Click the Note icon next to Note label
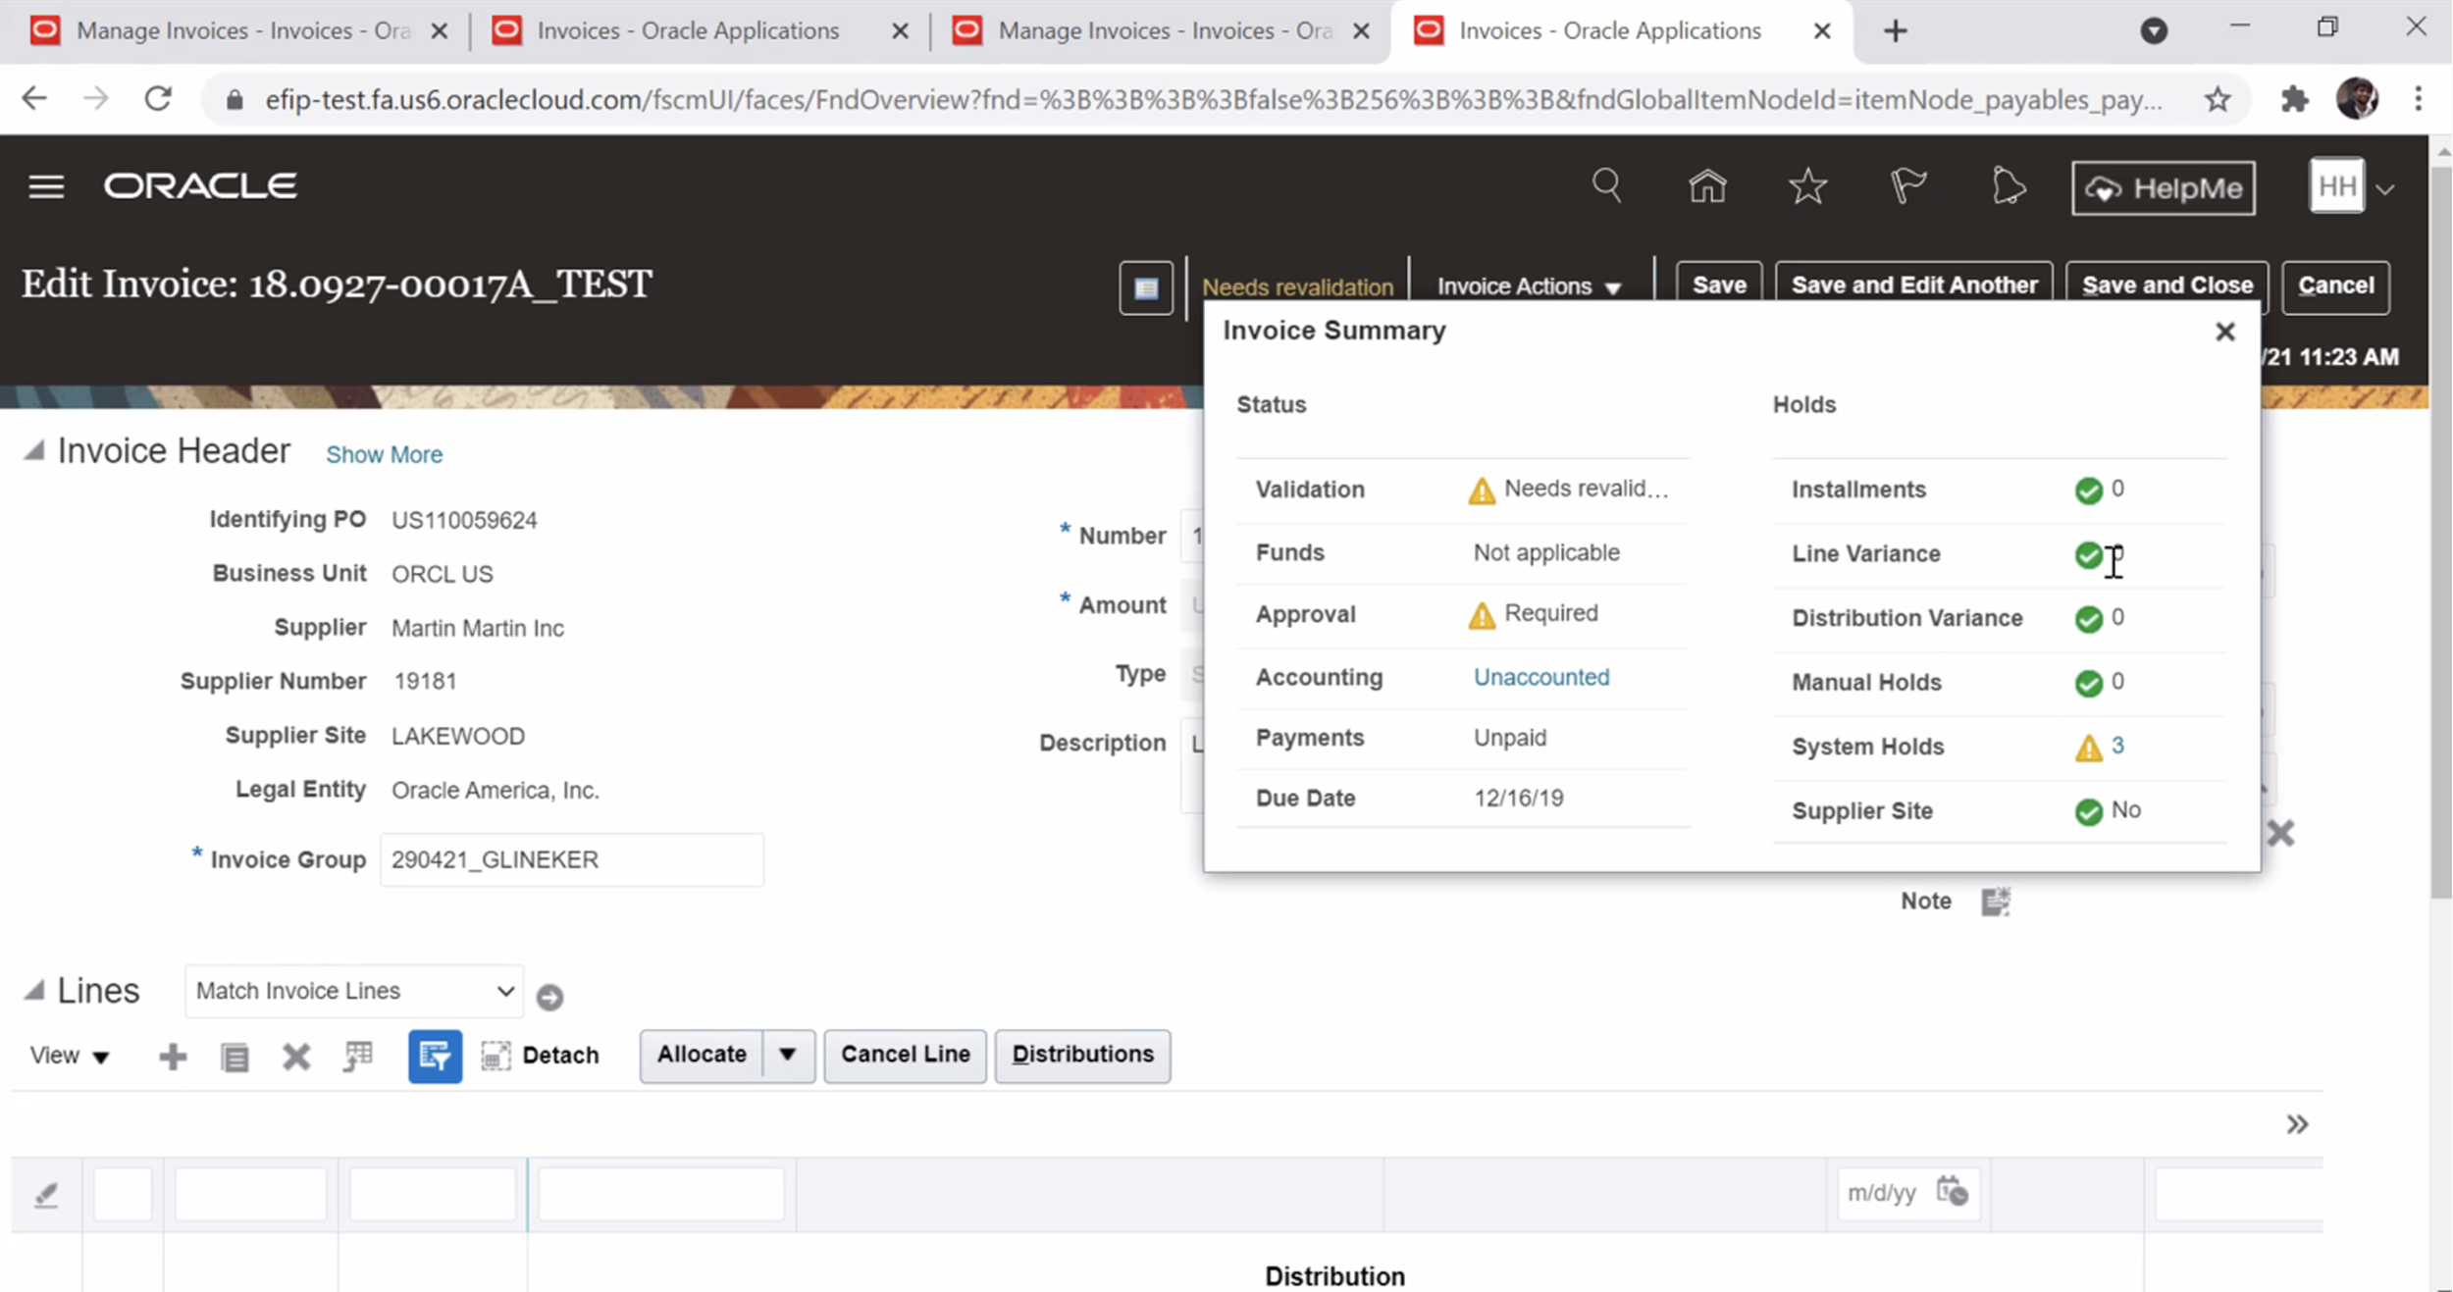2453x1292 pixels. click(x=1995, y=902)
